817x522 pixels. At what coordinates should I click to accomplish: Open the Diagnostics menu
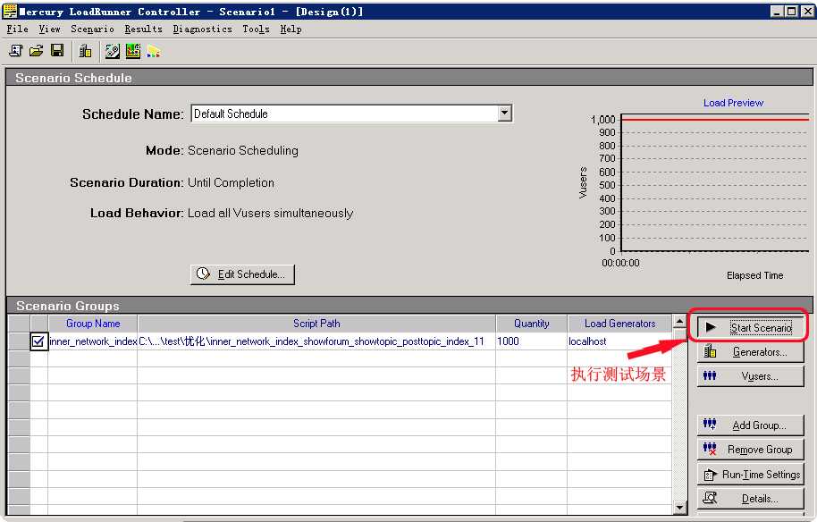[203, 29]
